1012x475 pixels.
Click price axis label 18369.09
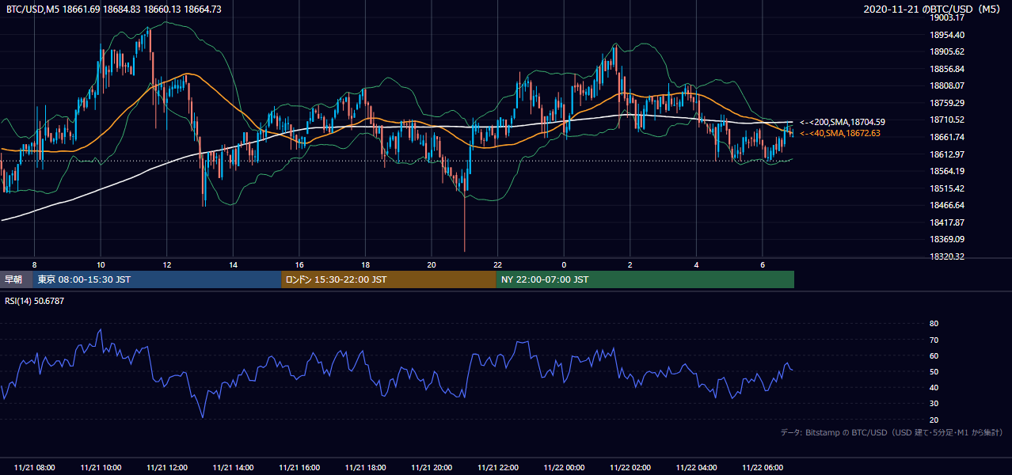click(947, 239)
